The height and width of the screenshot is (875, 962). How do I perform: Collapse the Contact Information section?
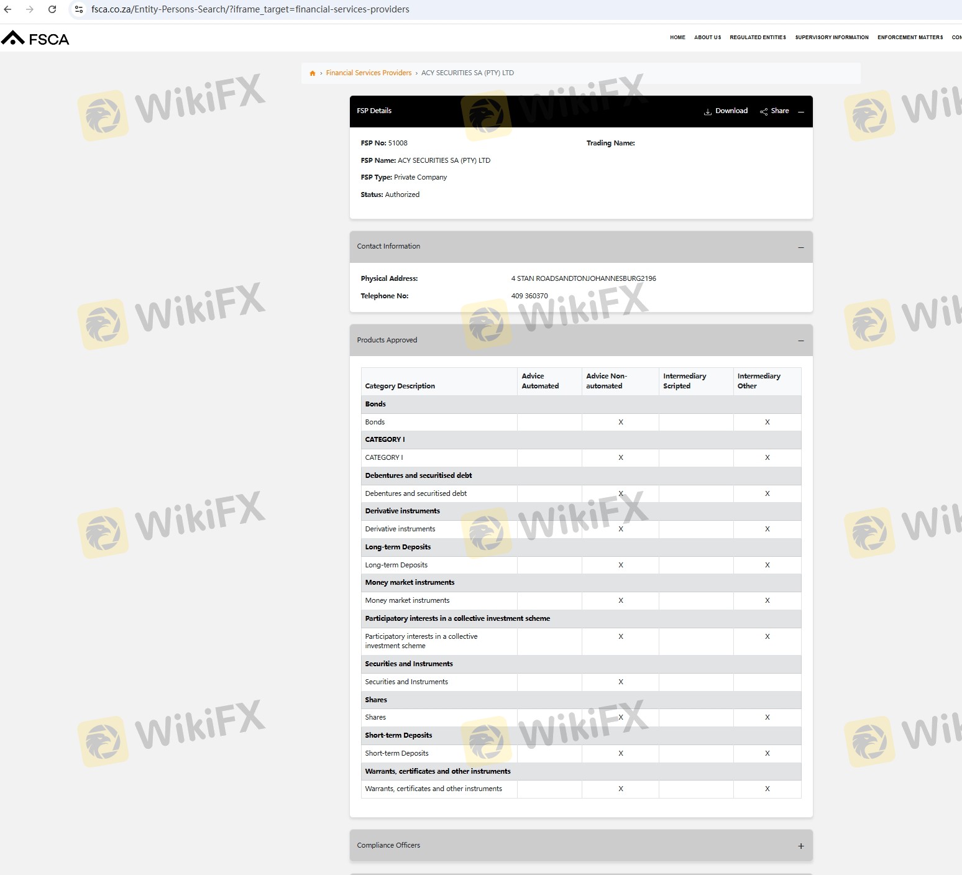coord(801,247)
